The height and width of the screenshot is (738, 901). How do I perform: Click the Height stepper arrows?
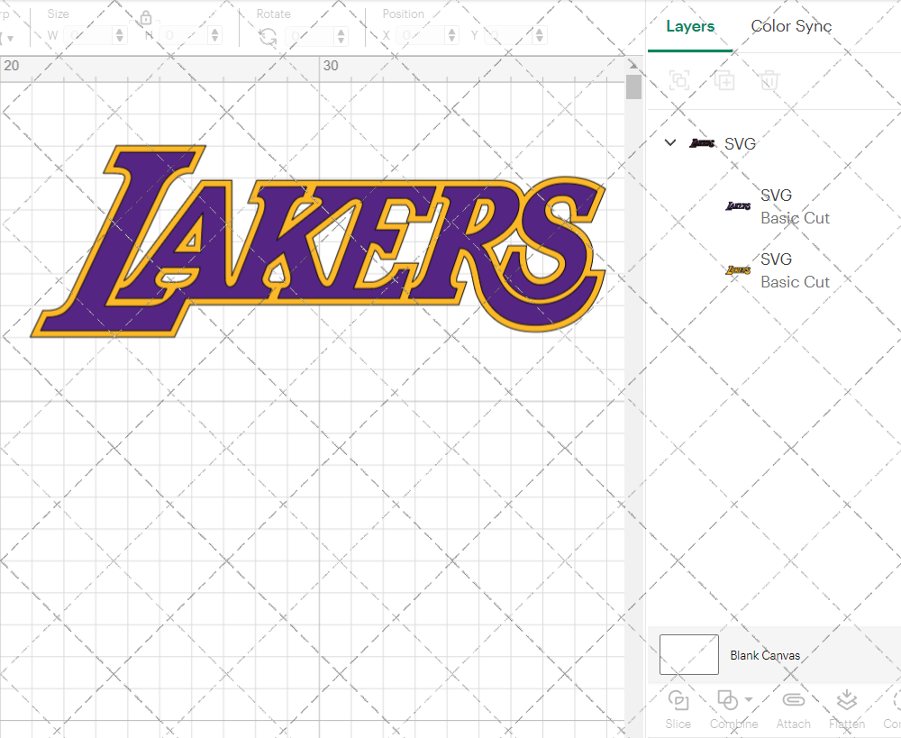(215, 36)
